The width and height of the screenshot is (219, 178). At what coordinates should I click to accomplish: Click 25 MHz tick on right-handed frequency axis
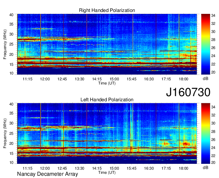(x=11, y=44)
